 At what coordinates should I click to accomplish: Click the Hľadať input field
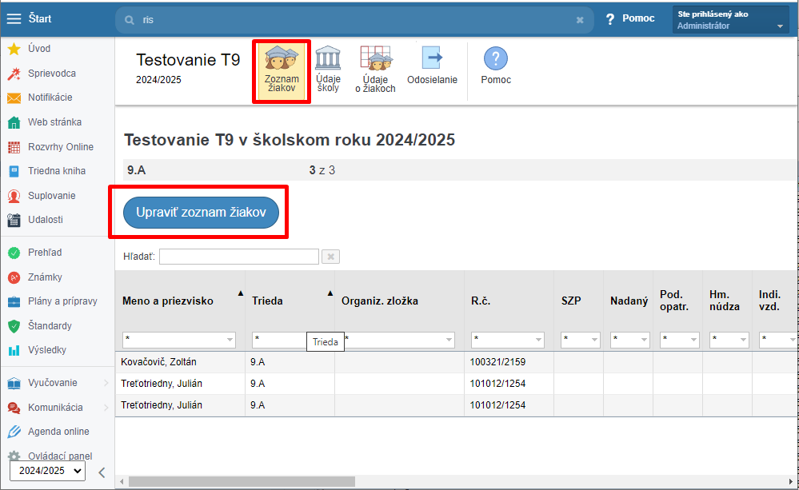pos(238,257)
